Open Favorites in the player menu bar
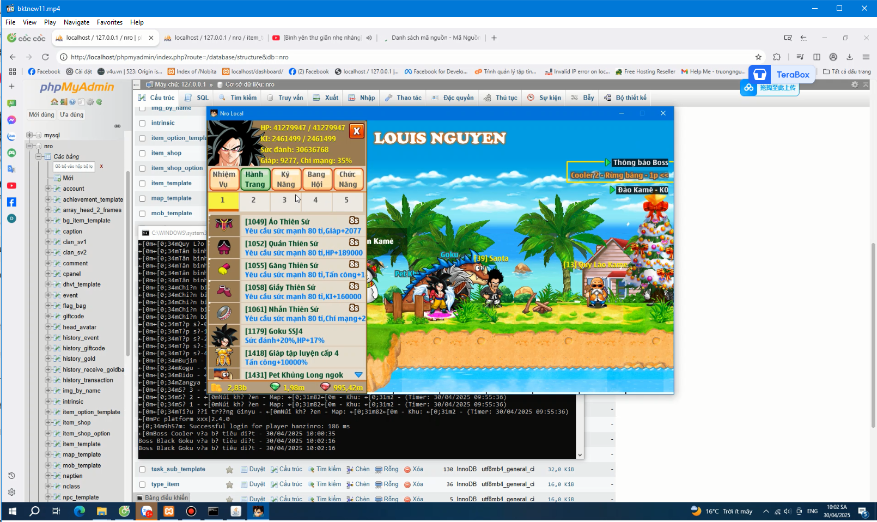Screen dimensions: 877x522 109,22
